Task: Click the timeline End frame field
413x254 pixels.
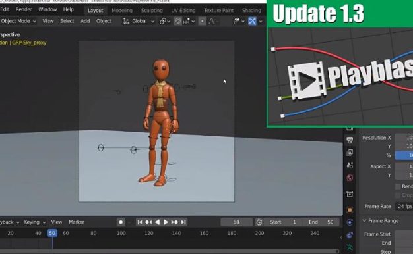Action: pos(321,222)
